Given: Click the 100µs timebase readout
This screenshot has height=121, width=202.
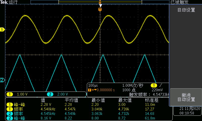Looking at the screenshot, I should (x=93, y=85).
